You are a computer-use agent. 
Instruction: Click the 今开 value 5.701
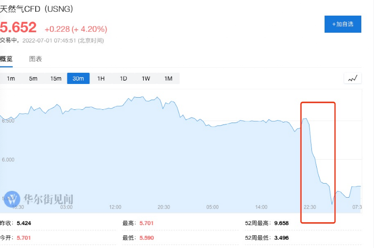[24, 238]
